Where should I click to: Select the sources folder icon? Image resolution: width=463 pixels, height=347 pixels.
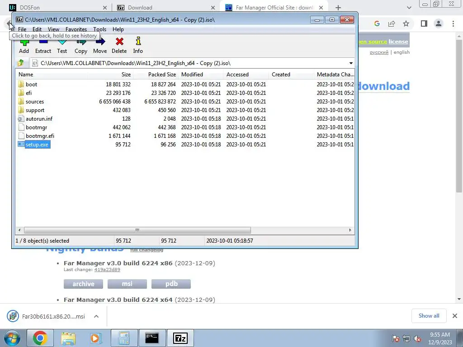21,101
